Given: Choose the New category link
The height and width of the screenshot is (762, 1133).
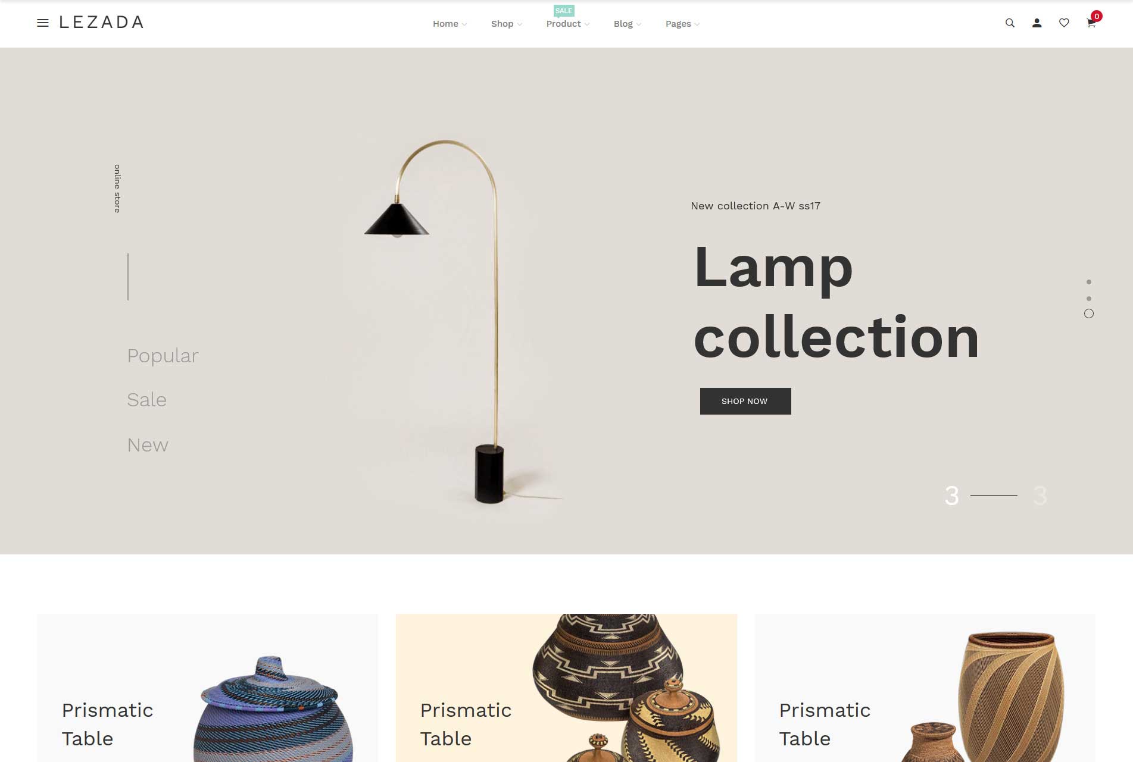Looking at the screenshot, I should click(x=148, y=445).
